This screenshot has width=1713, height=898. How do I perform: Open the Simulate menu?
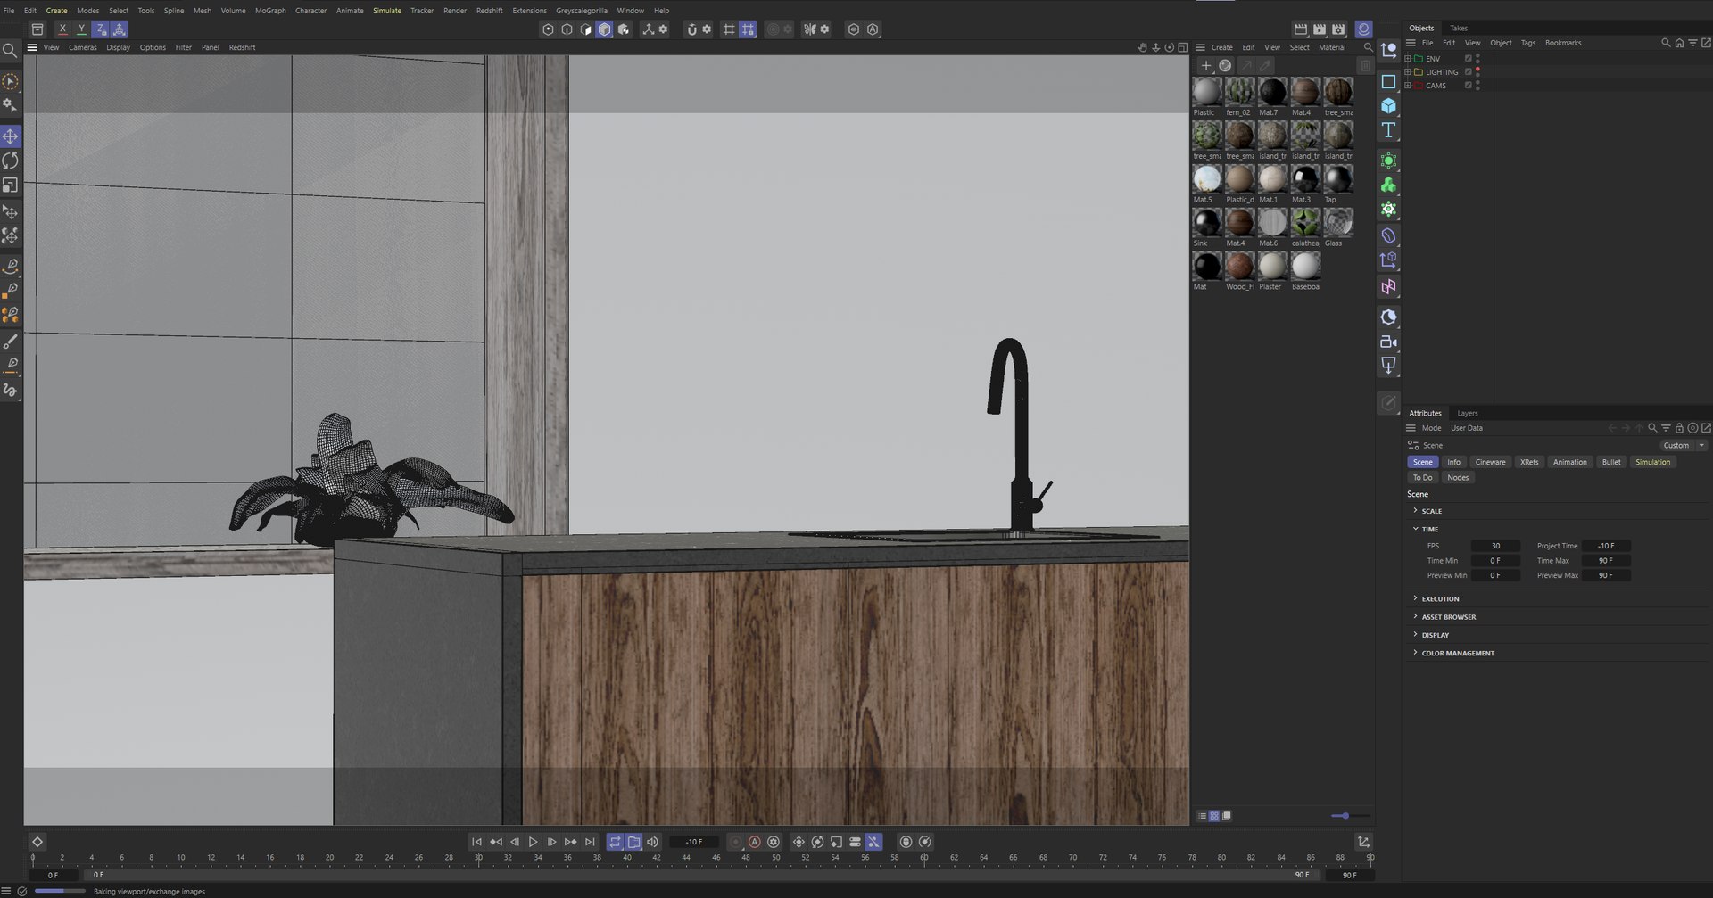(387, 11)
